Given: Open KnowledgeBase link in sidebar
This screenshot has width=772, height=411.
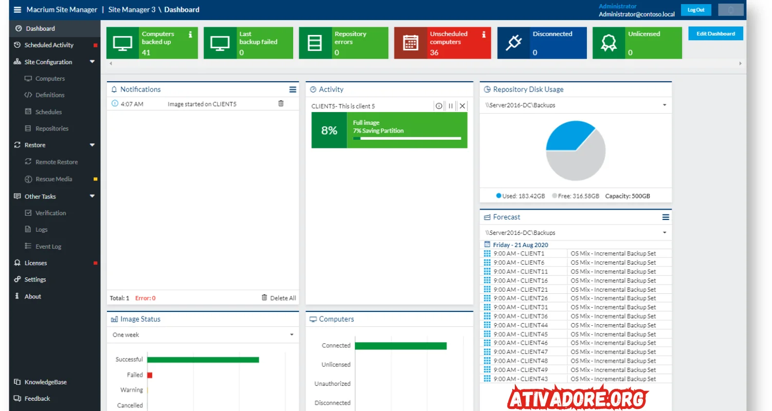Looking at the screenshot, I should (x=45, y=382).
